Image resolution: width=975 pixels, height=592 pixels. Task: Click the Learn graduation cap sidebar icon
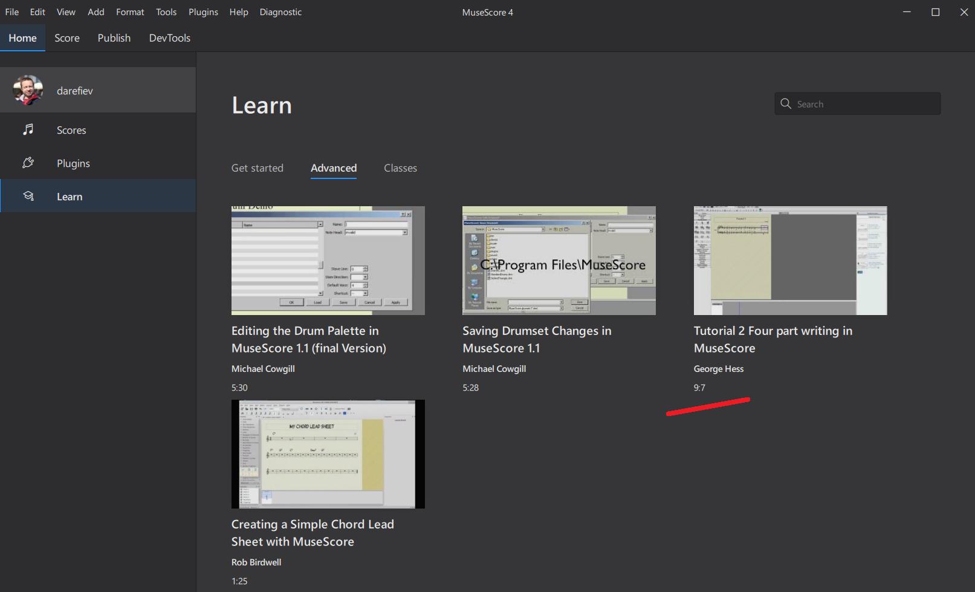coord(28,196)
